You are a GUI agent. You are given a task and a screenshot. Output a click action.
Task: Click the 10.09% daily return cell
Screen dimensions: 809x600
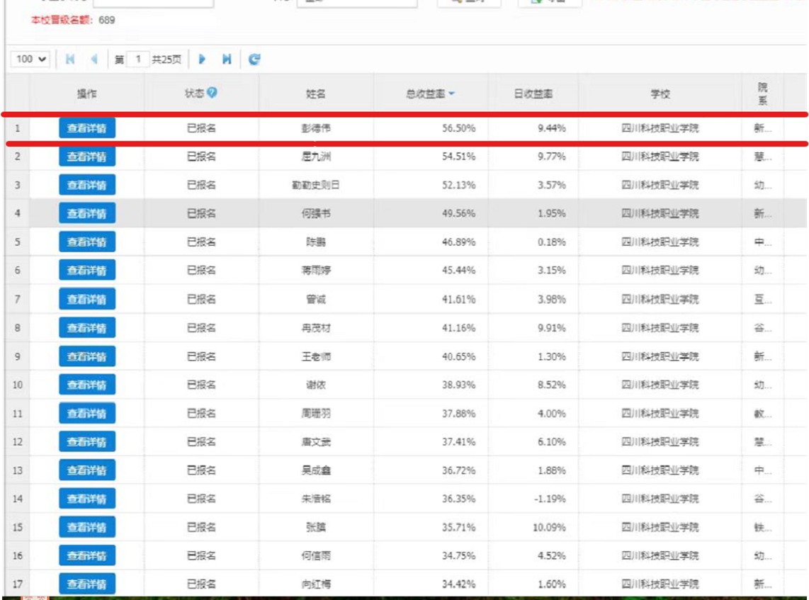click(x=549, y=527)
